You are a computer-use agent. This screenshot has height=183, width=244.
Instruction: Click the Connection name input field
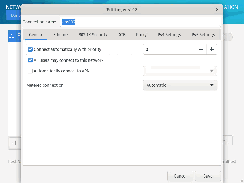click(x=140, y=22)
